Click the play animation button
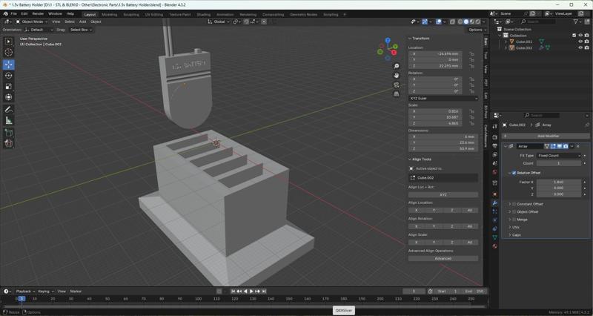593x316 pixels. coord(251,292)
